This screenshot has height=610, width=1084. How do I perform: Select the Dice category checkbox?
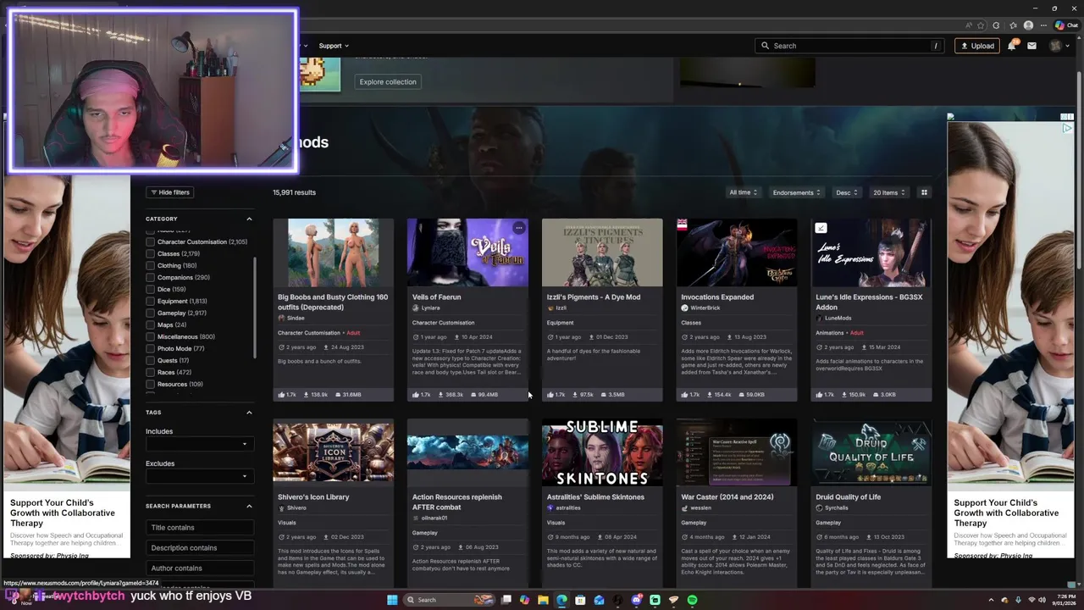tap(150, 289)
